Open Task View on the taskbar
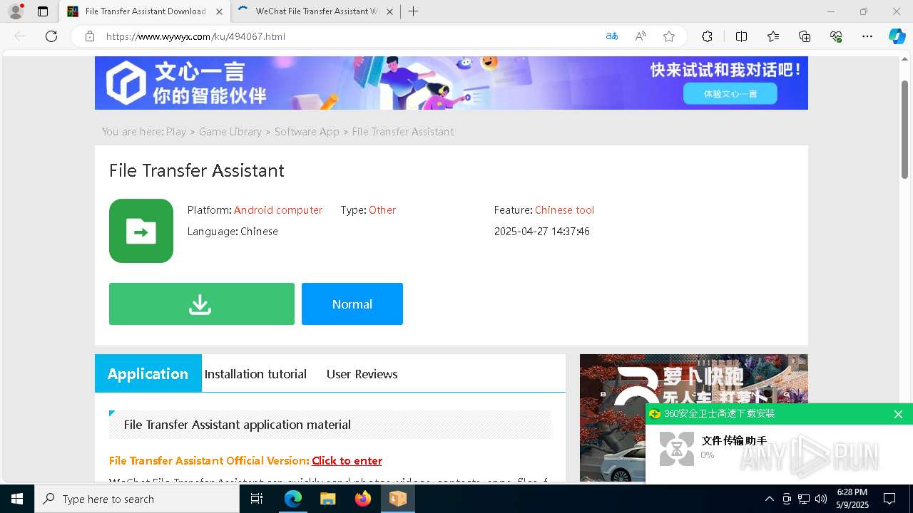The height and width of the screenshot is (513, 913). pos(257,499)
